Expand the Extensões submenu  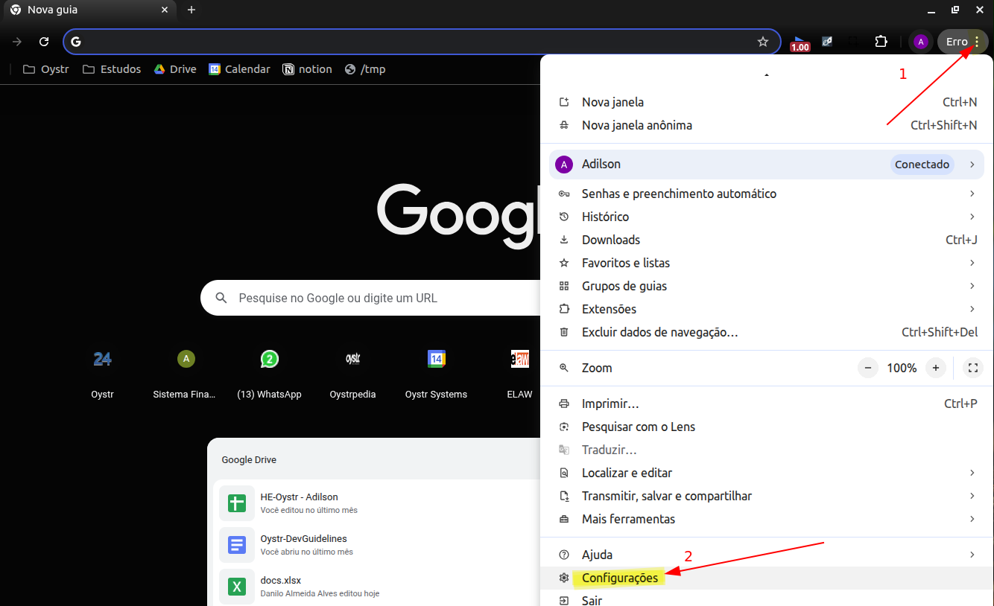click(x=767, y=309)
